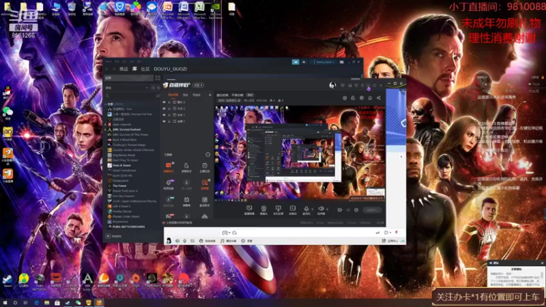Toggle visibility eye of third source layer
Screen dimensions: 546x307
[x=164, y=115]
